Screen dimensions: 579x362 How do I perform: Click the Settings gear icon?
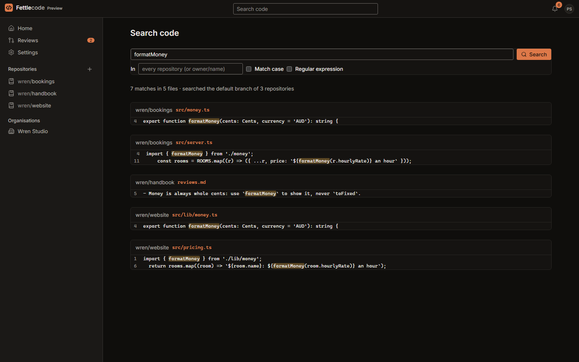coord(11,52)
